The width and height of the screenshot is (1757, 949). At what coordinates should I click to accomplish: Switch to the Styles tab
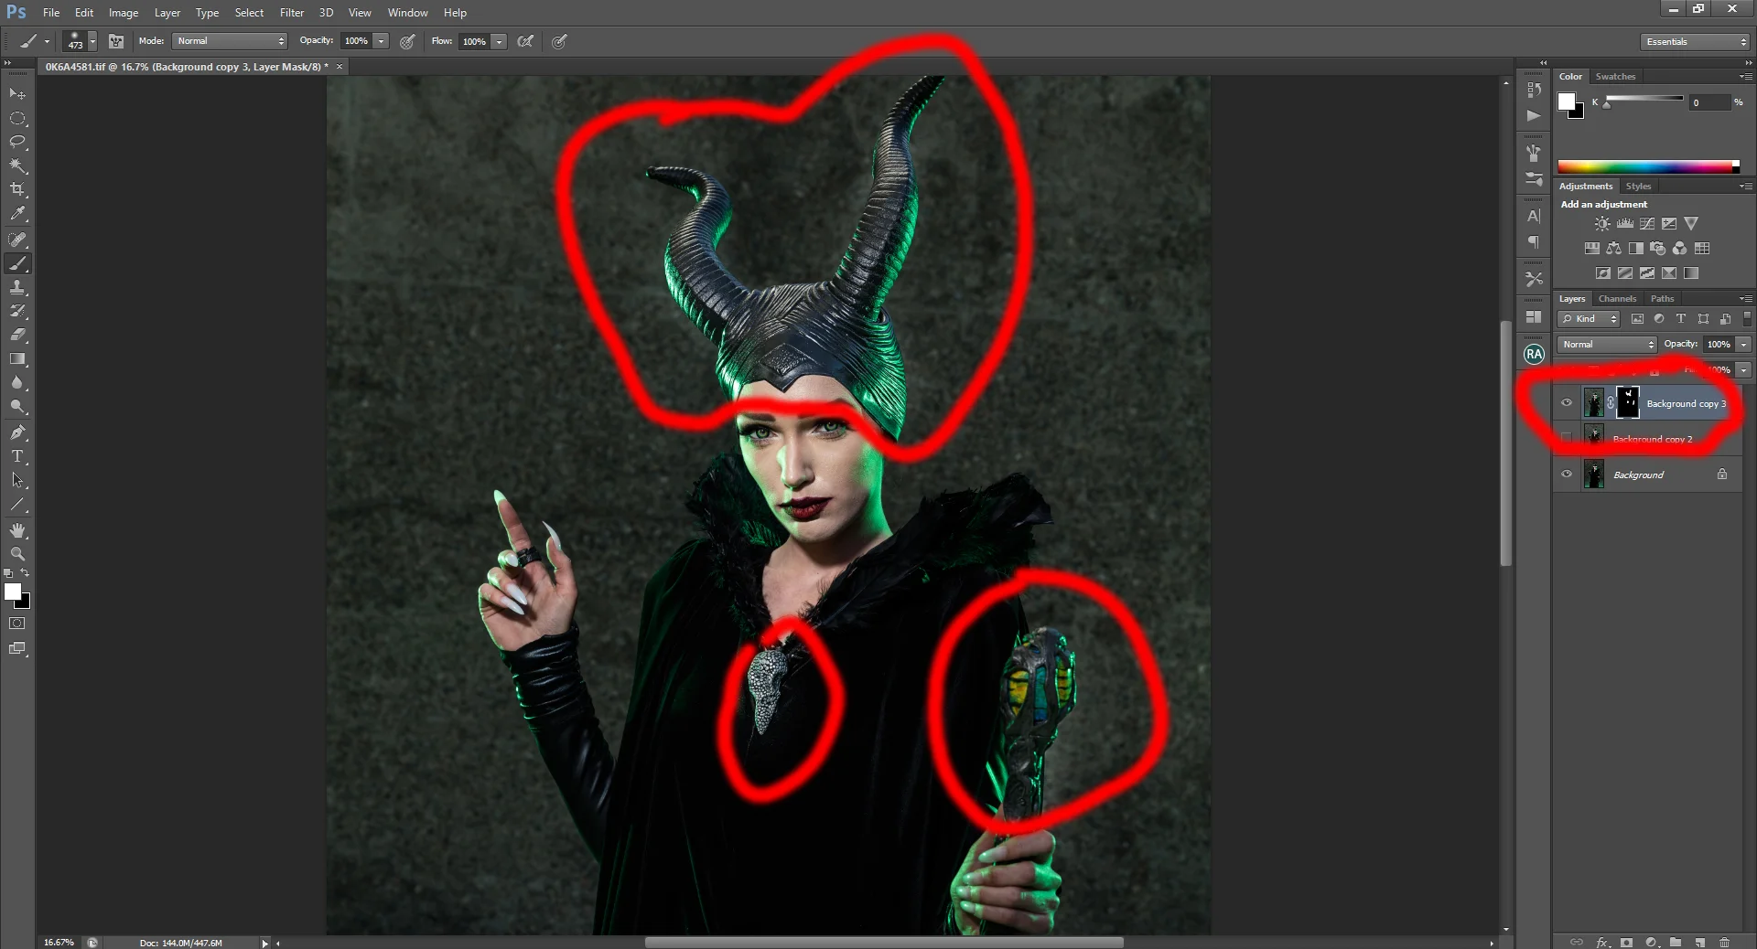coord(1638,187)
